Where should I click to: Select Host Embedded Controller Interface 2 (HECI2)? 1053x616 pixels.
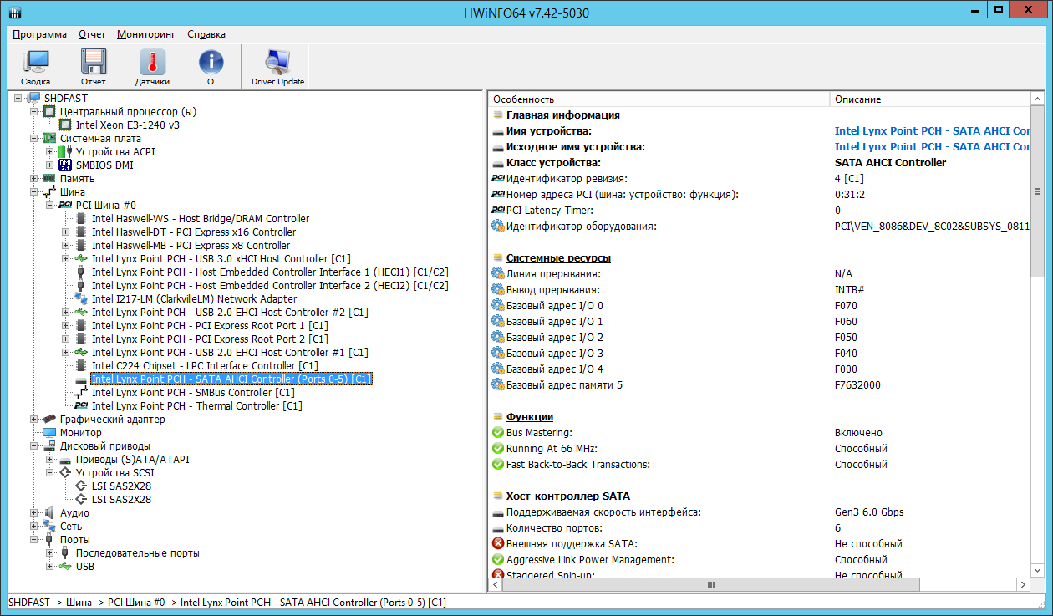click(x=270, y=286)
